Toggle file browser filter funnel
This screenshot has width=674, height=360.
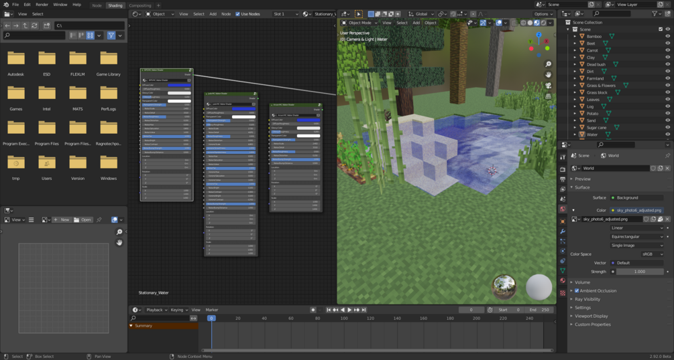pos(111,35)
